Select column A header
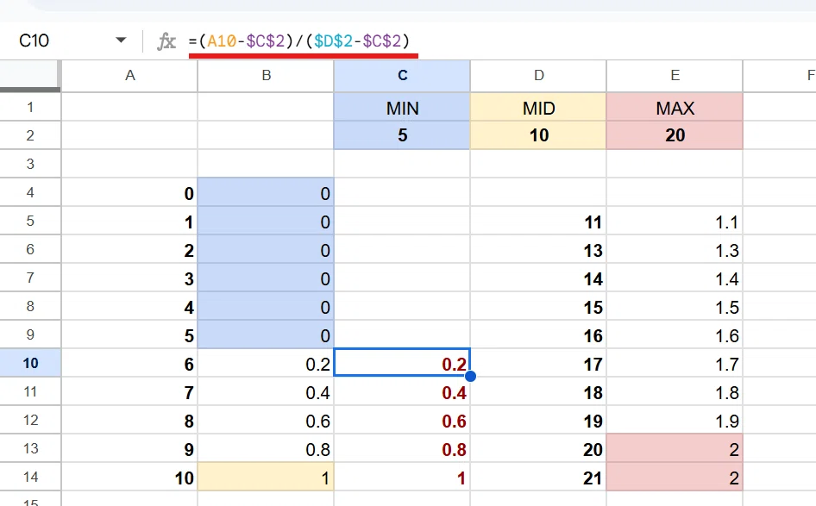 (x=129, y=76)
